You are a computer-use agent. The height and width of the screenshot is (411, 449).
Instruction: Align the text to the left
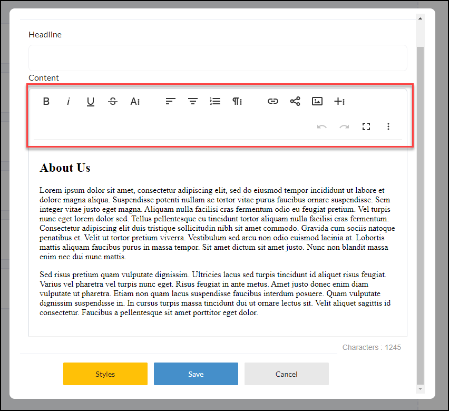tap(171, 101)
